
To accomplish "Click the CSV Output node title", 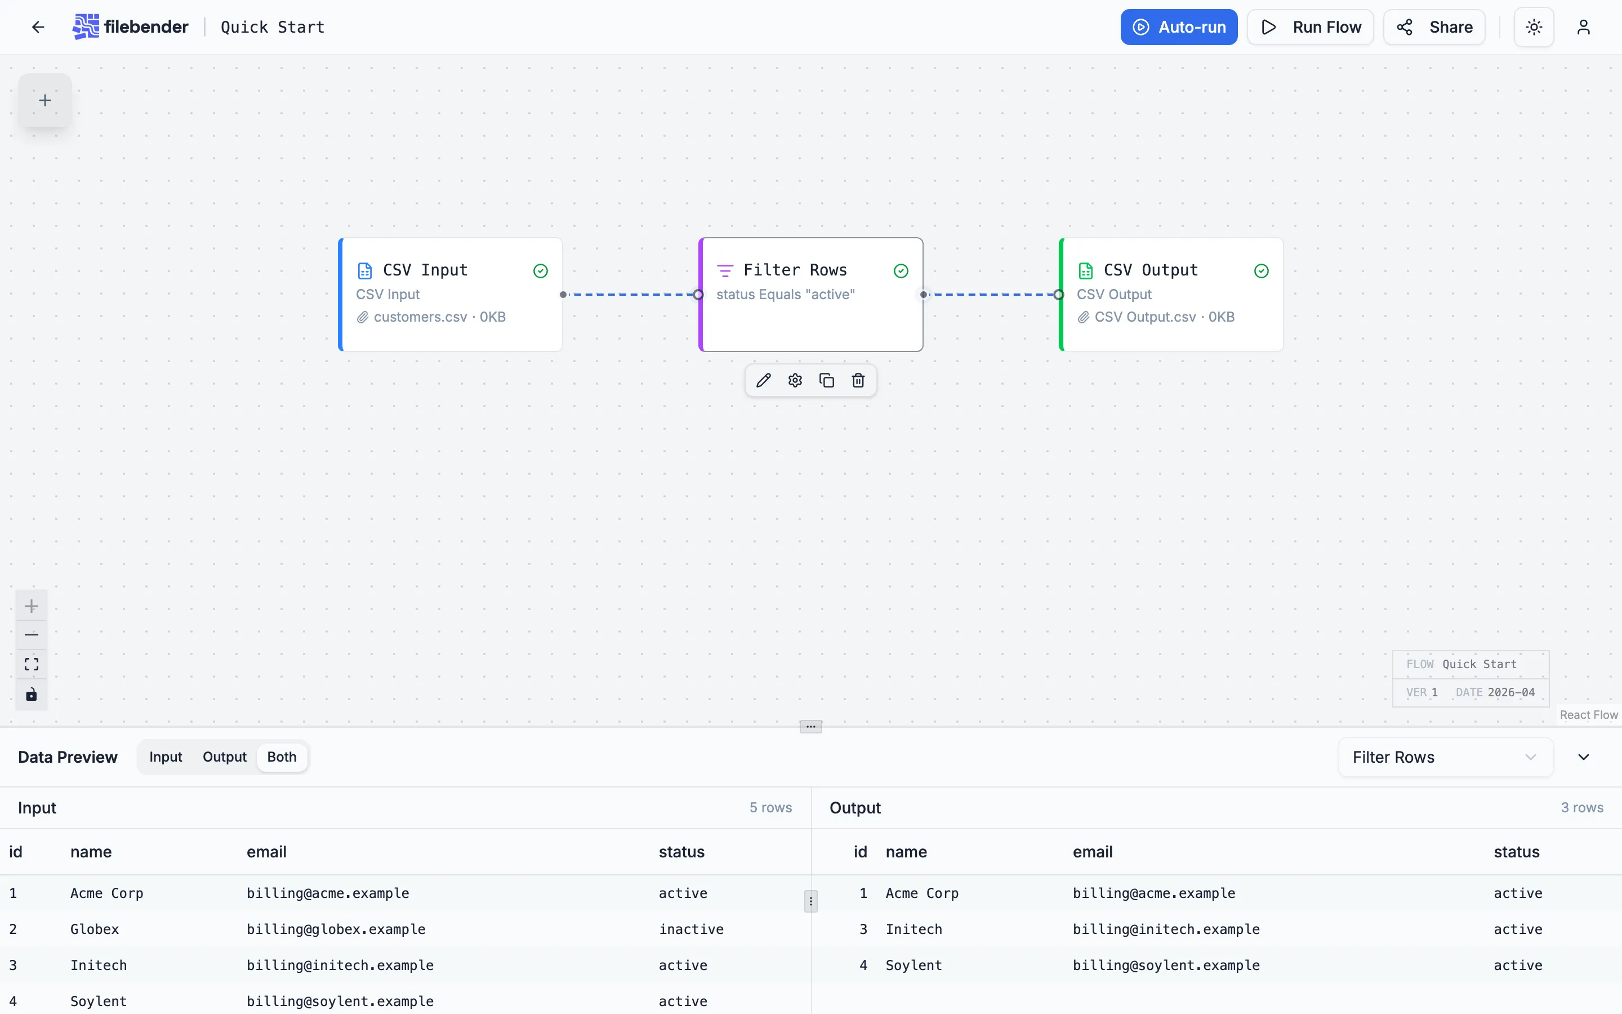I will pos(1150,270).
